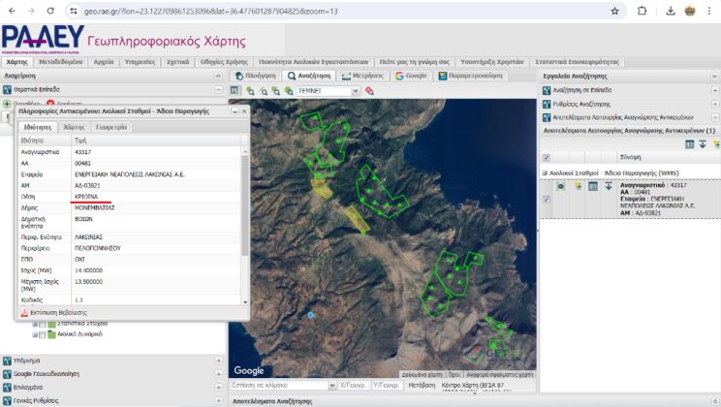
Task: Click the Όροι link on the map
Action: click(x=455, y=375)
